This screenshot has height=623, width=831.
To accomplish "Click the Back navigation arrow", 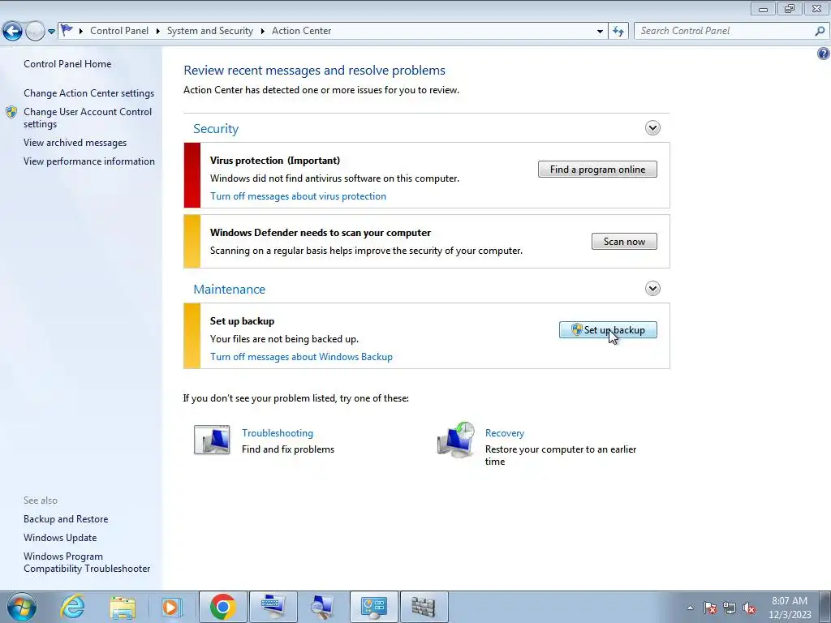I will (13, 32).
